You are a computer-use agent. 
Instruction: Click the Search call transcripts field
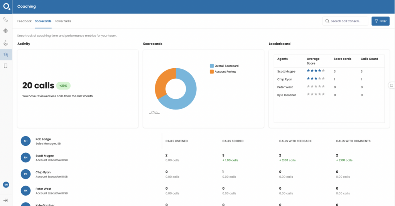click(x=345, y=21)
